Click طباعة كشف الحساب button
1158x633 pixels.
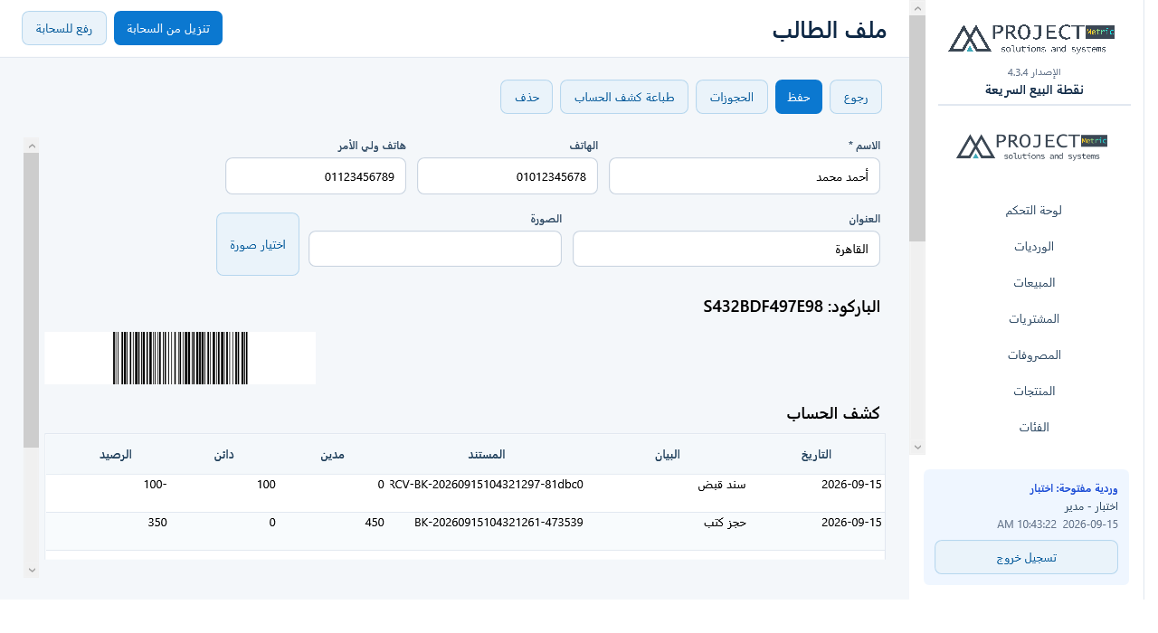tap(624, 97)
